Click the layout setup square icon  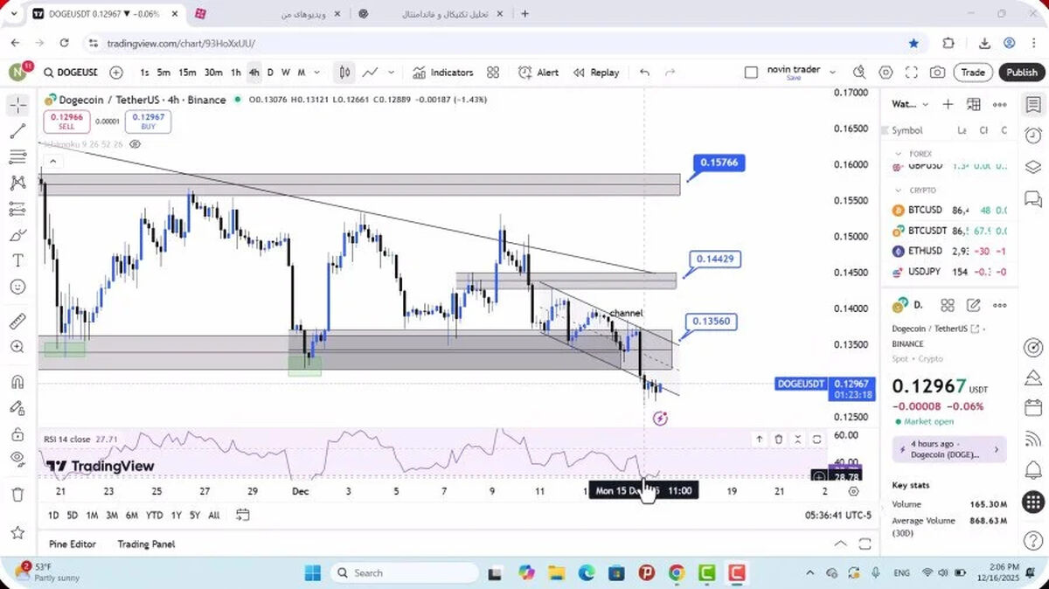751,73
